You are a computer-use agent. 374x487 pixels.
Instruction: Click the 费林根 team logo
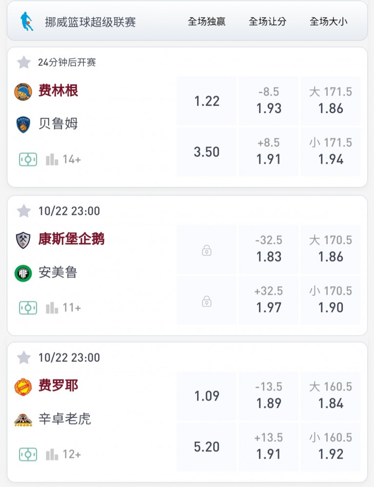point(23,92)
